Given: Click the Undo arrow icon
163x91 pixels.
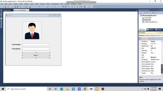Looking at the screenshot, I should coord(39,7).
